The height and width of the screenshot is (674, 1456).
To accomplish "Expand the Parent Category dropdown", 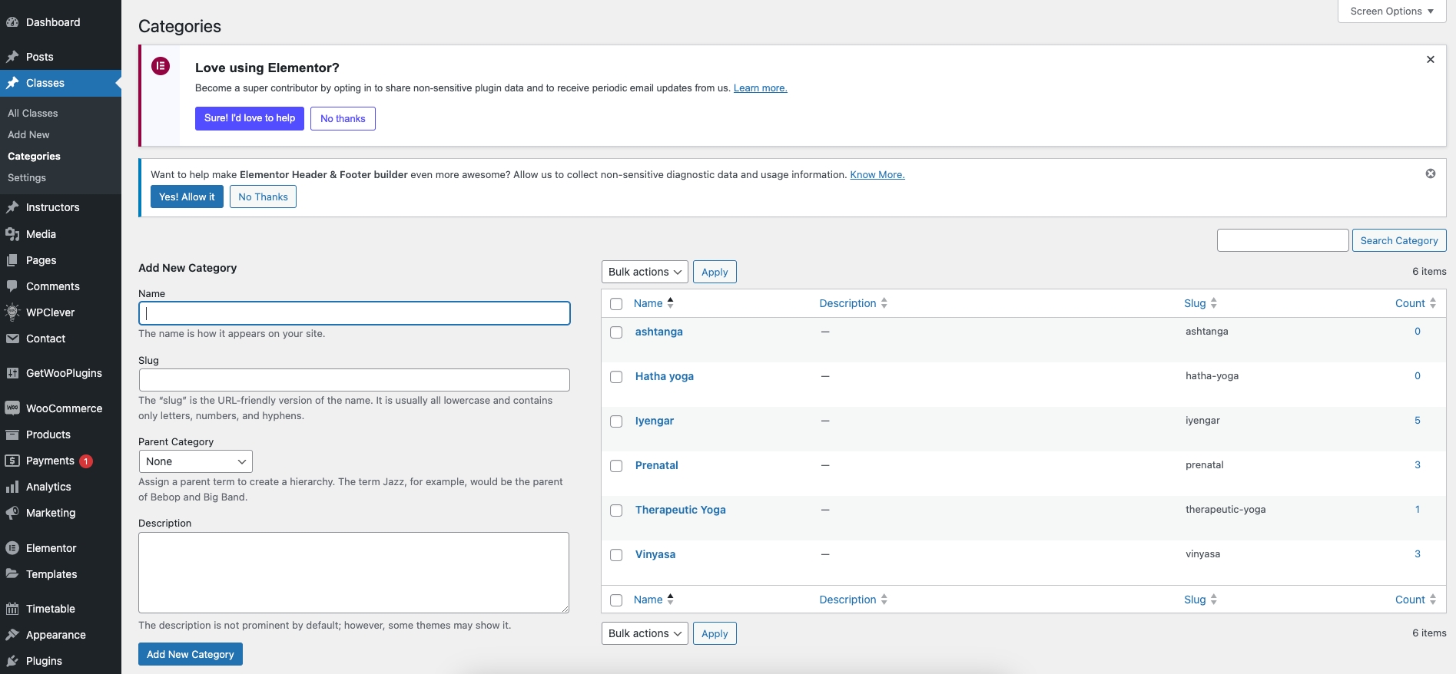I will click(x=195, y=461).
